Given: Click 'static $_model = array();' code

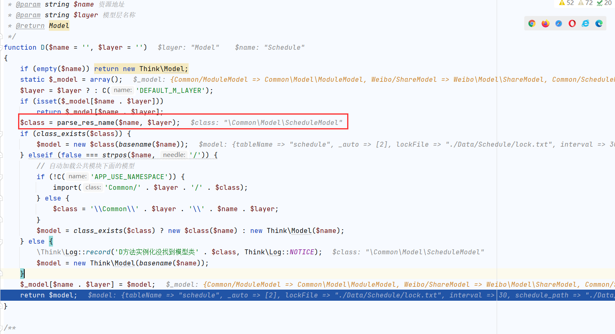Looking at the screenshot, I should [71, 79].
